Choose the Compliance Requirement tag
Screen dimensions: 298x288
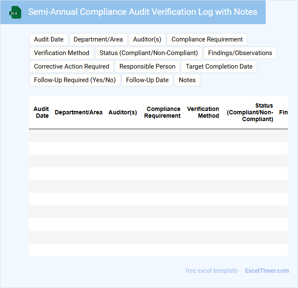coord(207,39)
